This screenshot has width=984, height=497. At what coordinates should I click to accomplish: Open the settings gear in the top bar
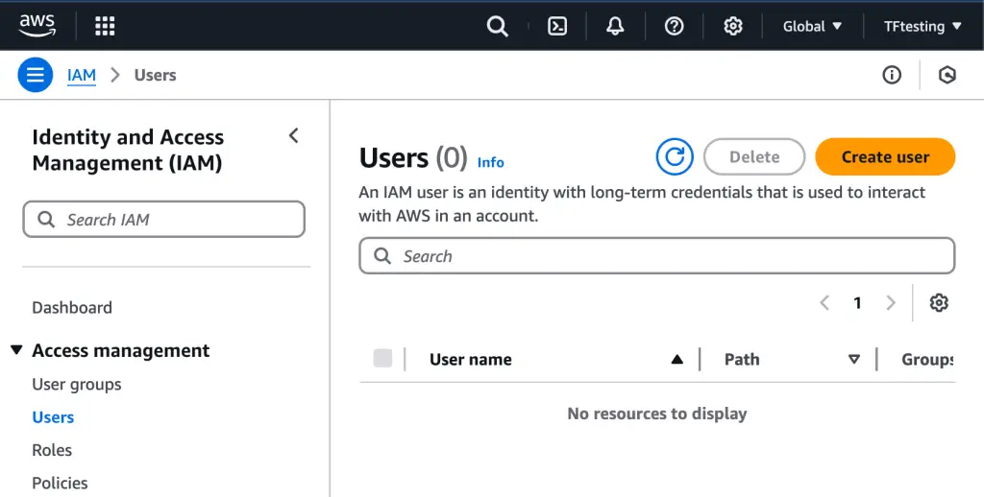coord(733,26)
